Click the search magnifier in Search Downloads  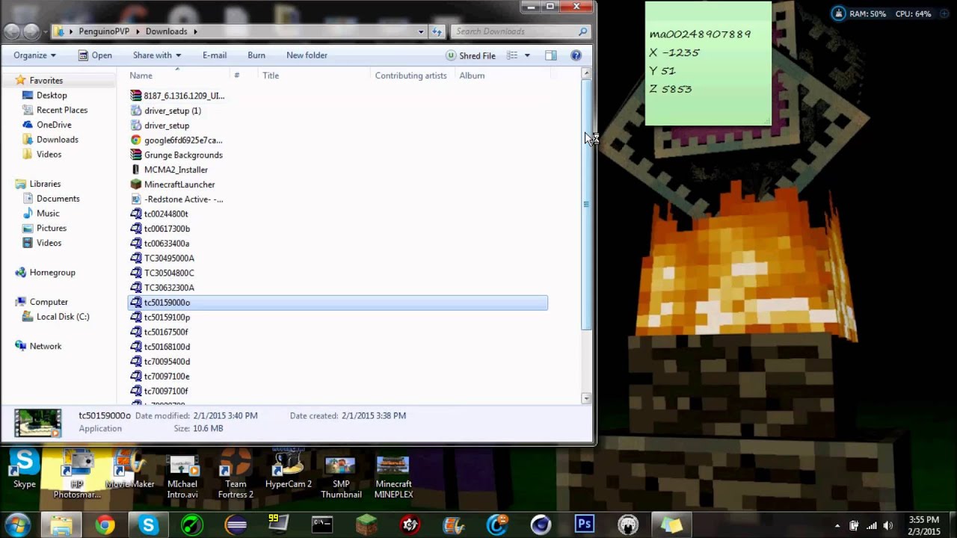point(583,31)
